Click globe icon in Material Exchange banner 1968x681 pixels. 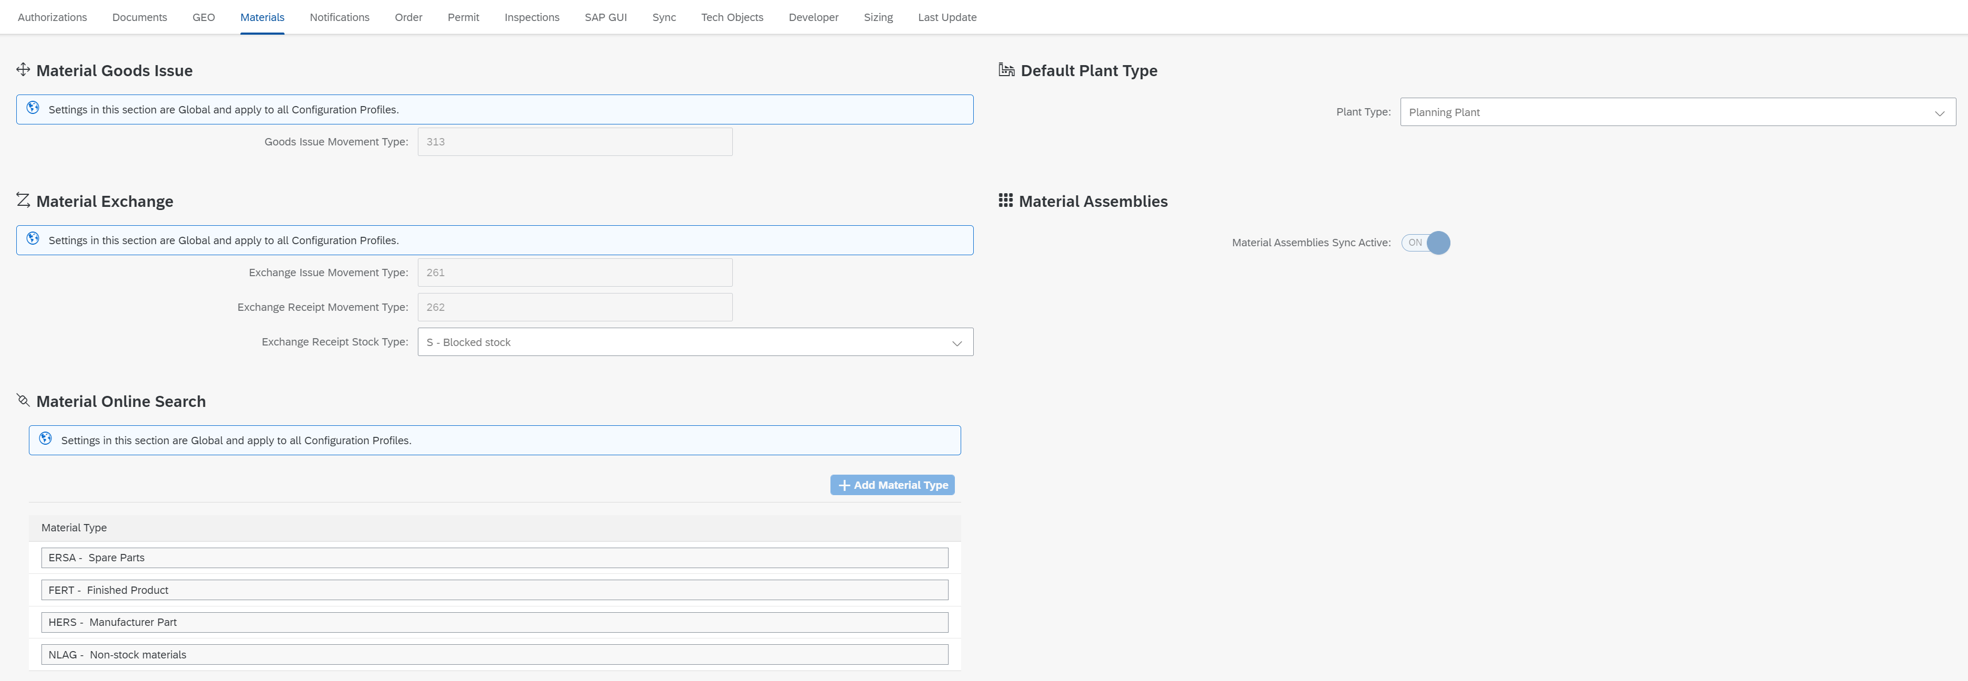click(33, 239)
